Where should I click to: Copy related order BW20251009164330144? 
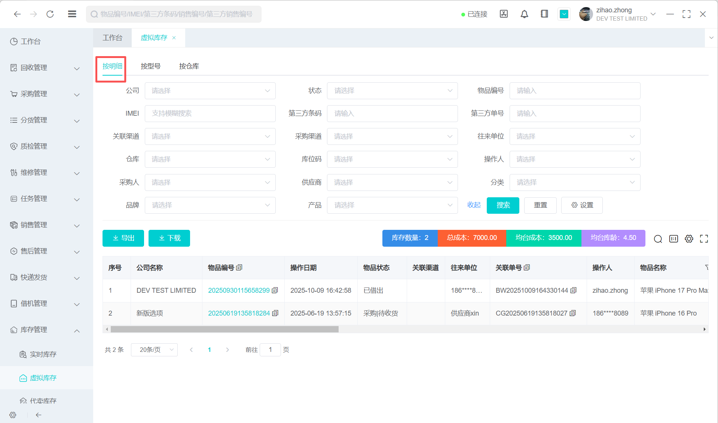pos(574,290)
